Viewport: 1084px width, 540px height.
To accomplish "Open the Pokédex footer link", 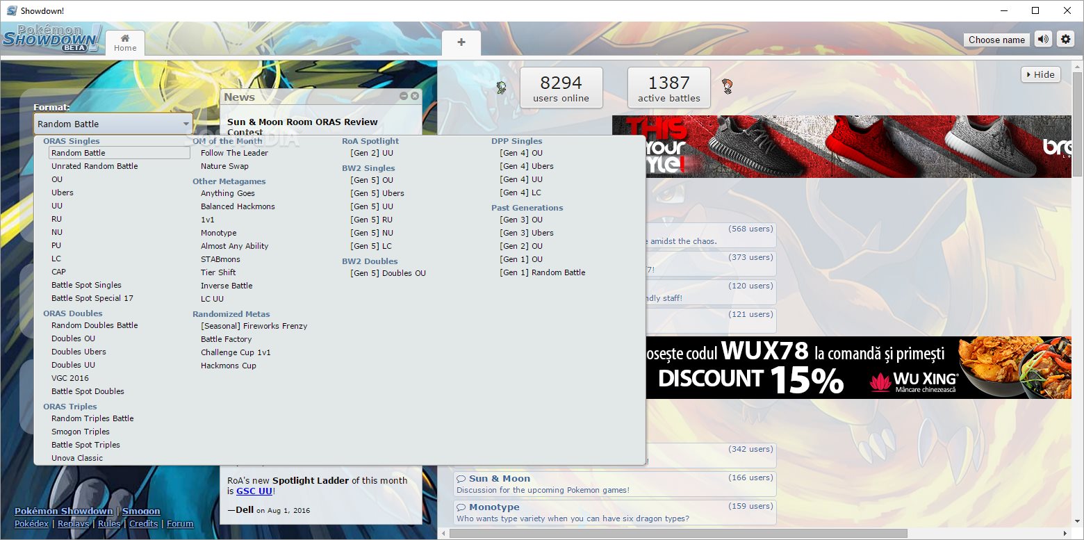I will tap(31, 523).
